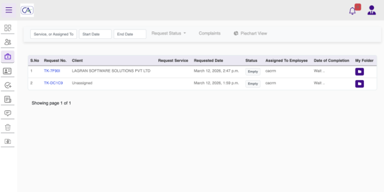
Task: Open the ID card sidebar icon
Action: (x=8, y=71)
